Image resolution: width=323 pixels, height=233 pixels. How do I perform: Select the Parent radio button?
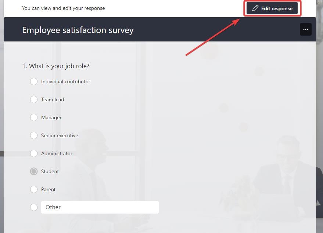click(x=34, y=189)
